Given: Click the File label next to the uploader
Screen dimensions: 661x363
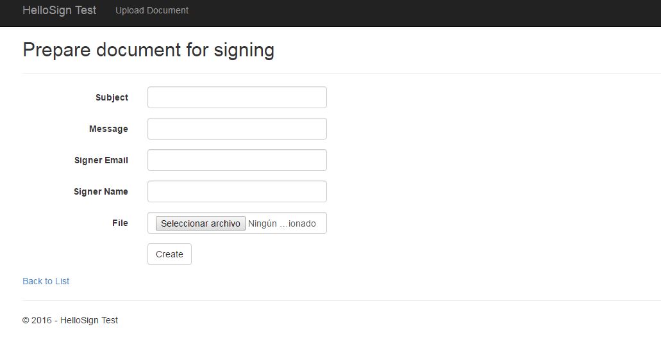Looking at the screenshot, I should coord(120,223).
